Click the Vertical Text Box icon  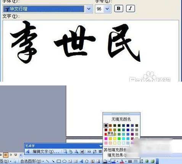click(x=76, y=161)
